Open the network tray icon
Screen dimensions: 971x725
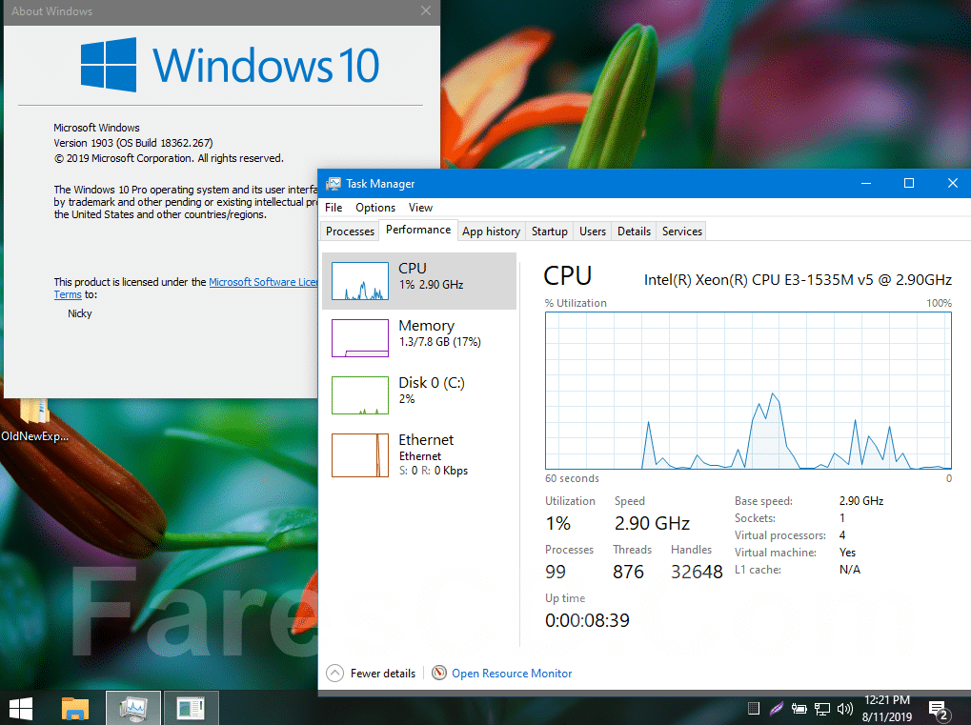(x=822, y=708)
